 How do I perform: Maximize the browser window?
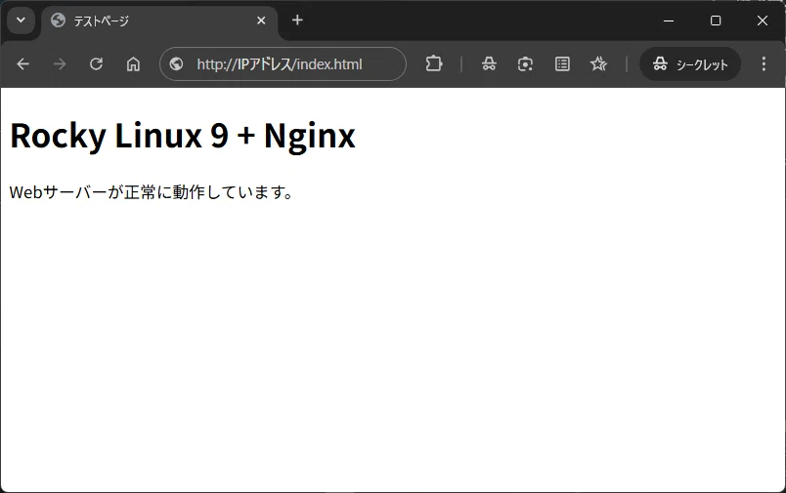coord(716,21)
